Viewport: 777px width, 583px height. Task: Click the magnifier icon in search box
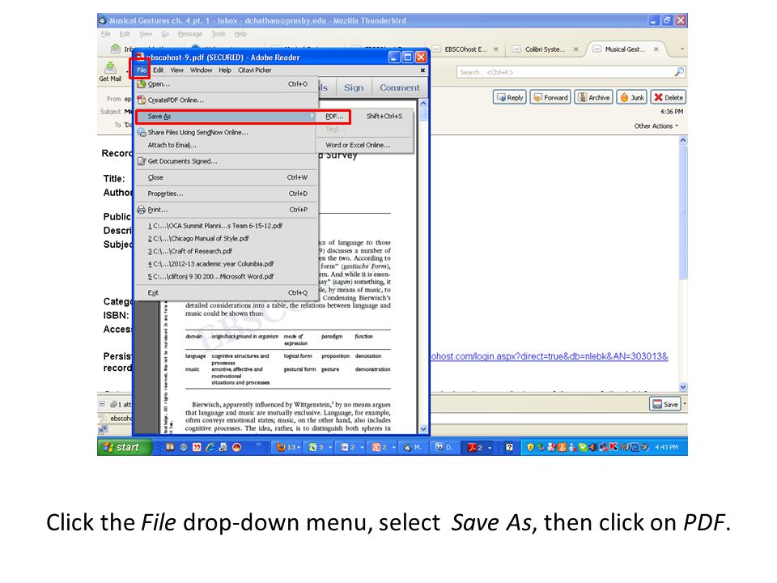pos(679,72)
